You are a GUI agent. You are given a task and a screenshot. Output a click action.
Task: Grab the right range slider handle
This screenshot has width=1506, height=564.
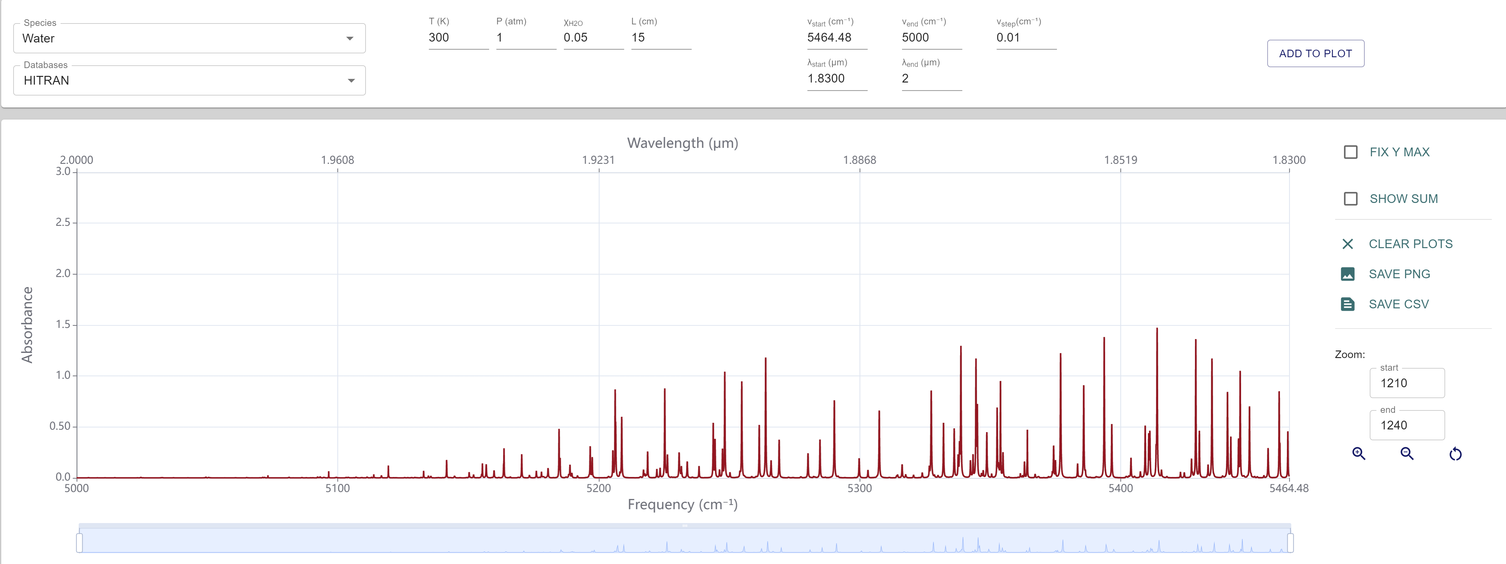pos(1290,542)
